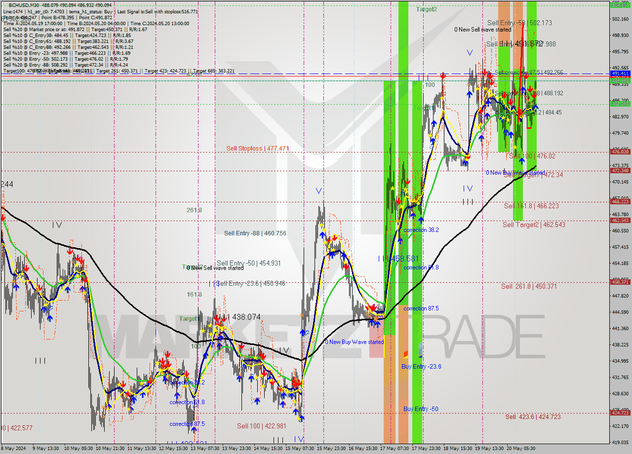The height and width of the screenshot is (454, 632).
Task: Click the '19 May 13:30' time axis label
Action: [489, 449]
